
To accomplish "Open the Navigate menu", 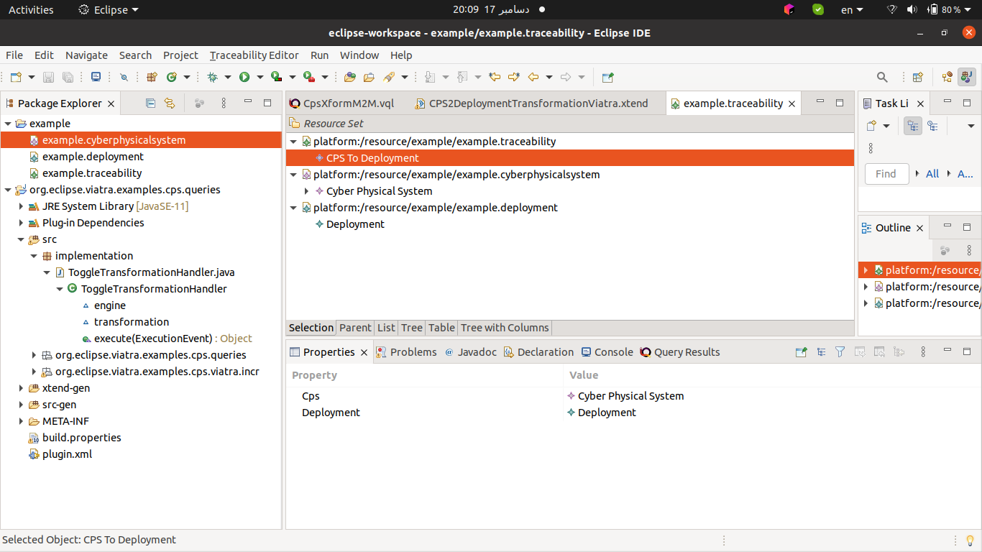I will point(86,55).
